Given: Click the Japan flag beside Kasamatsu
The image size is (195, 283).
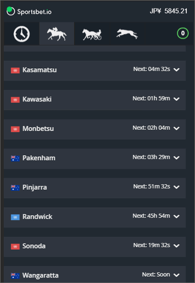Looking at the screenshot, I should 15,70.
